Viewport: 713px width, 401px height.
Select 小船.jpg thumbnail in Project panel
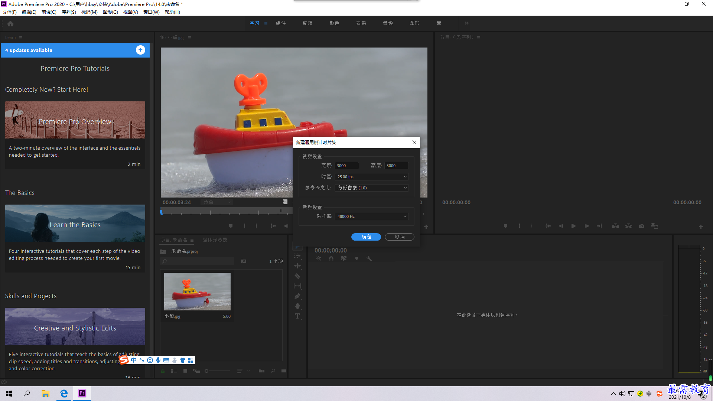click(197, 291)
